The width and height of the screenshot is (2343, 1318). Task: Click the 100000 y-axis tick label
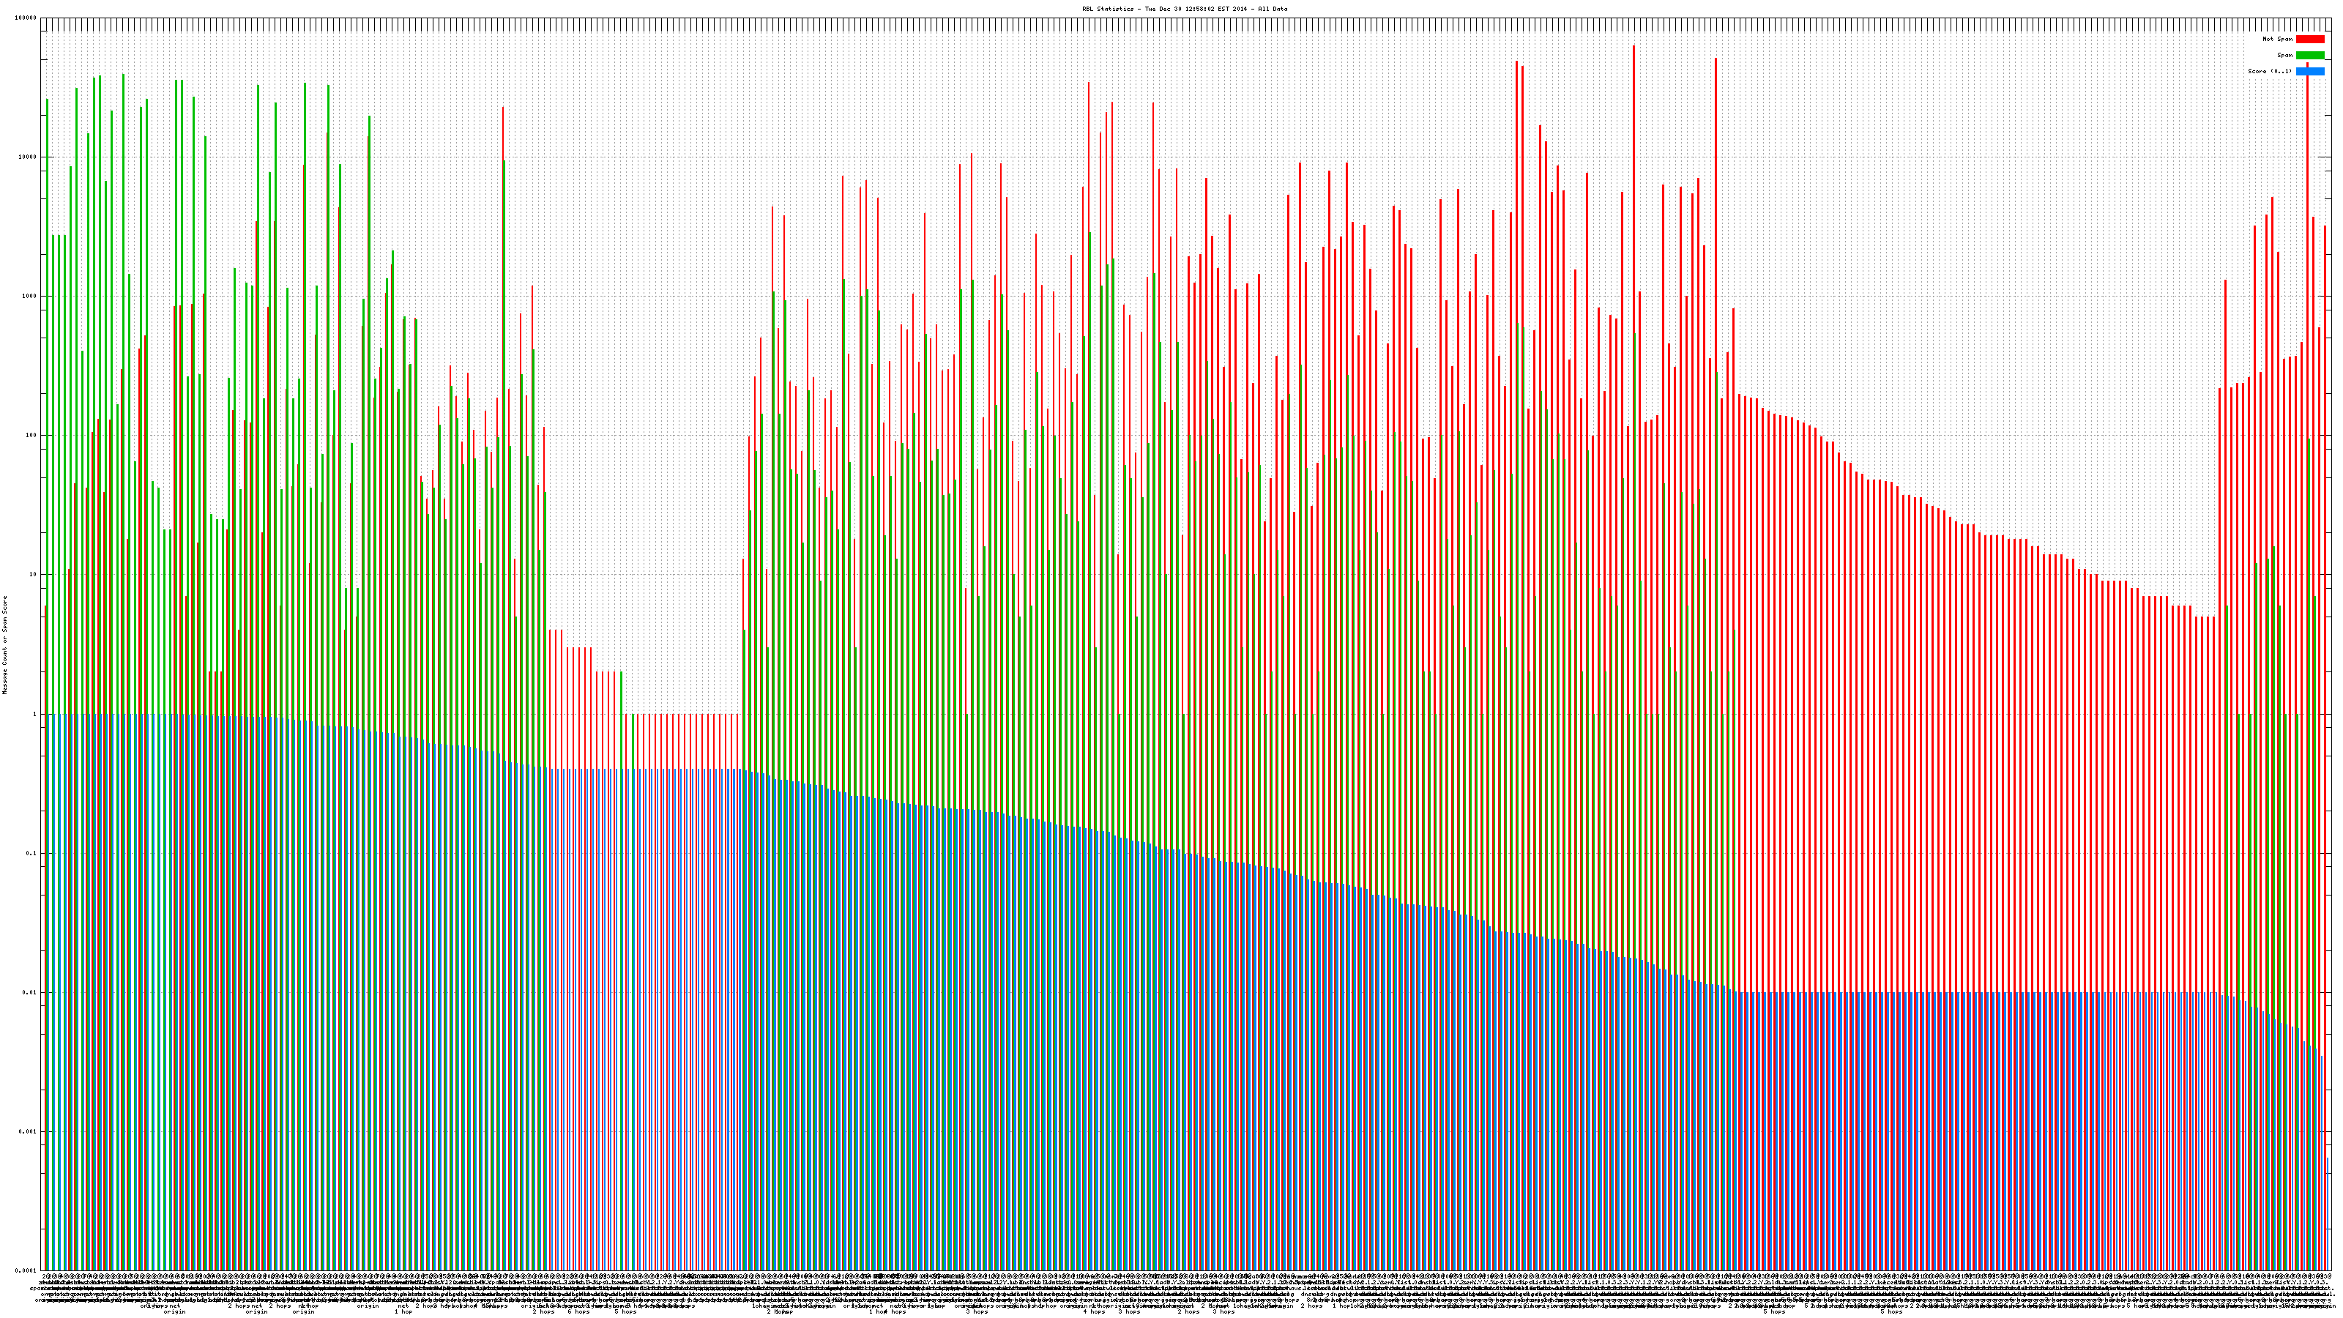(26, 18)
